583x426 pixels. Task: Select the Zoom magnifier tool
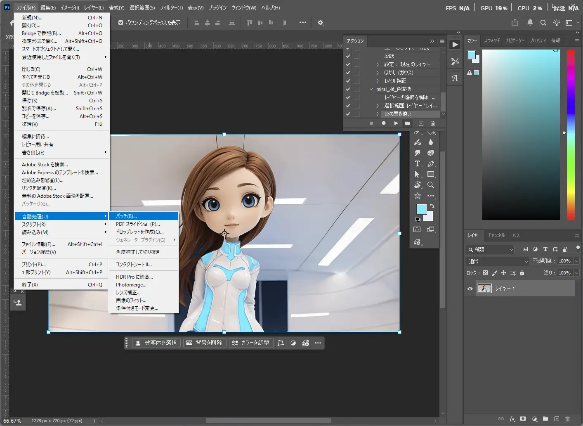[x=431, y=185]
